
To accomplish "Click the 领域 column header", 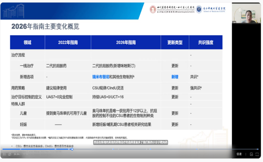I will click(x=27, y=42).
